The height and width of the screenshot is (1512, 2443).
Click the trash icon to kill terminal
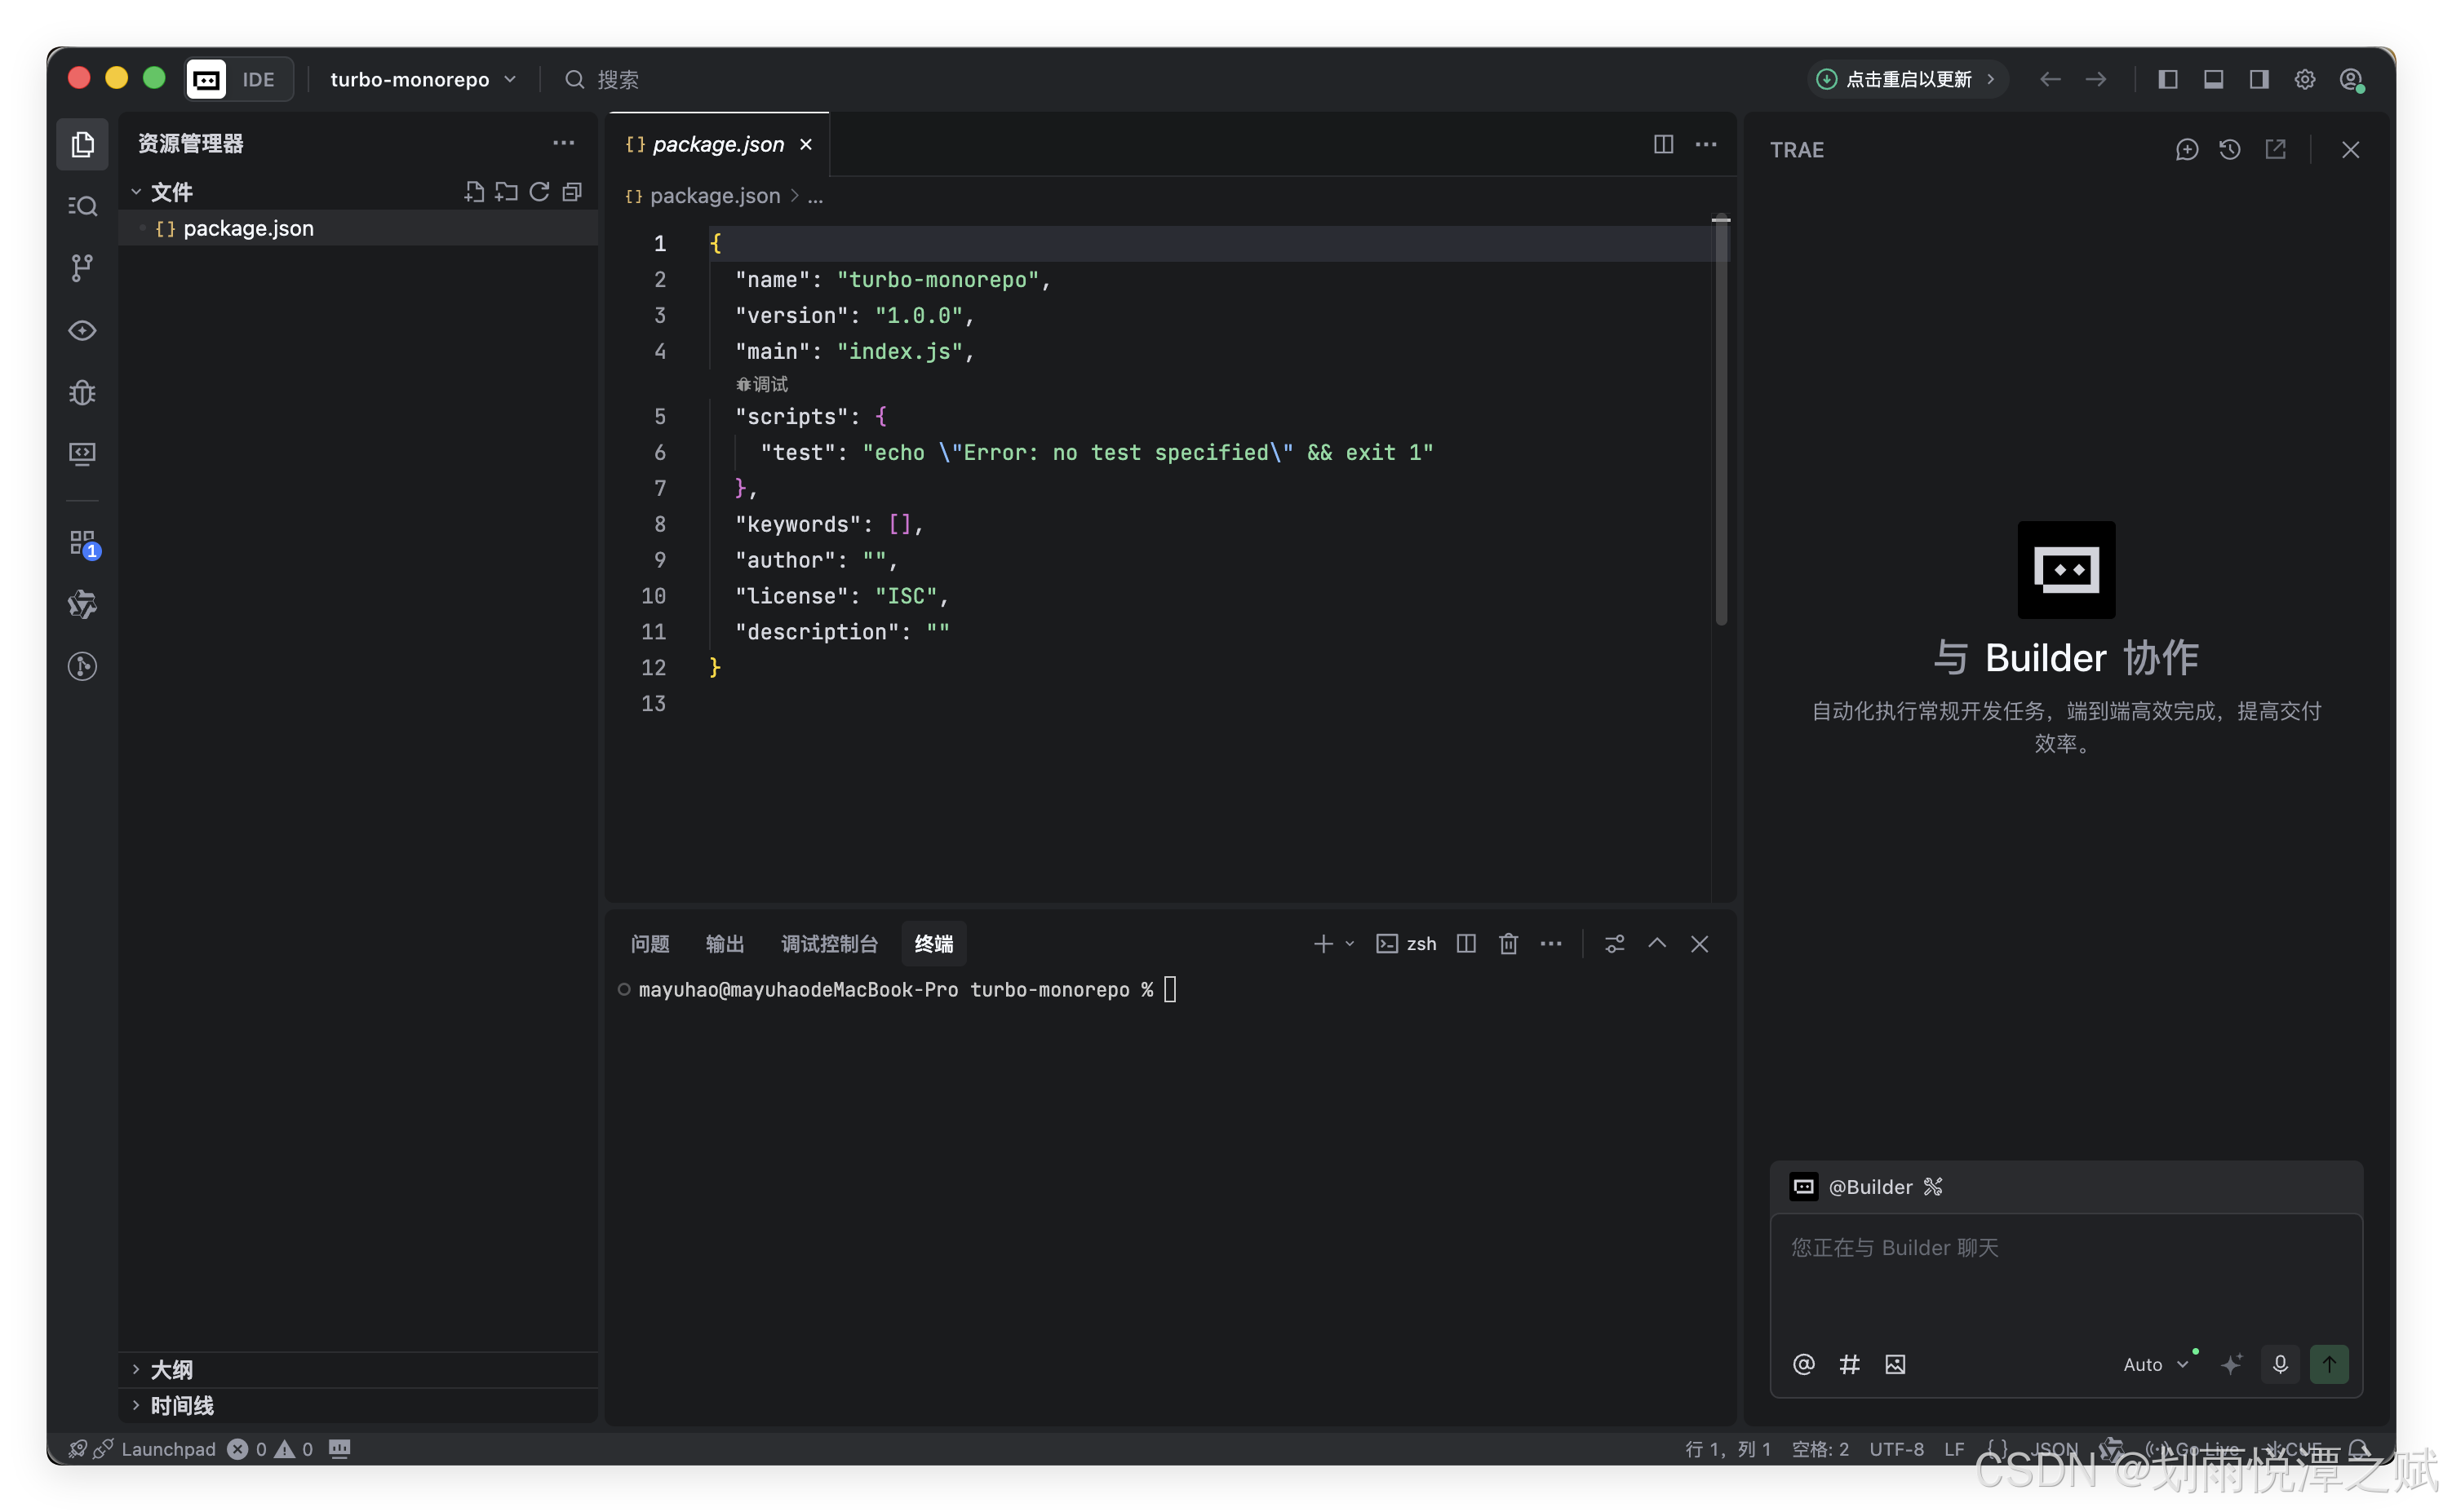click(1509, 944)
